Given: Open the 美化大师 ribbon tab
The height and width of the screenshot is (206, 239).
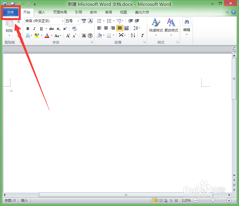Looking at the screenshot, I should pos(142,12).
